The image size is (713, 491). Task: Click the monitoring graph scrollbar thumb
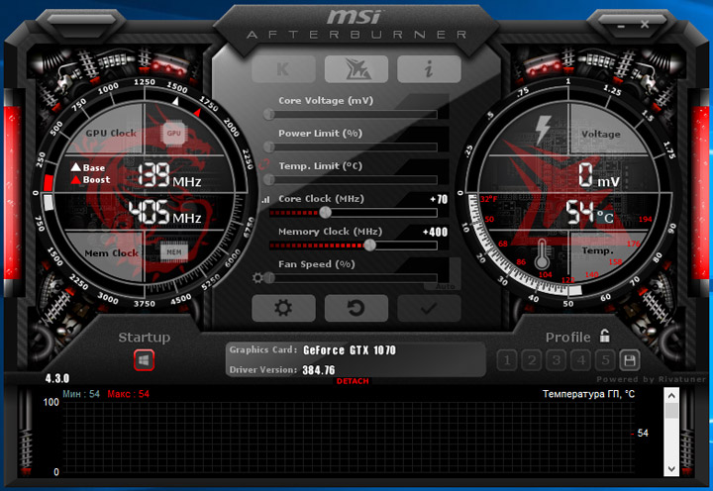(671, 411)
